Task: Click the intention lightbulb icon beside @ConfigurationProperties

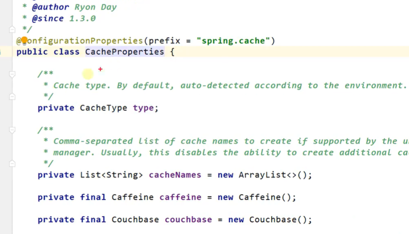Action: point(24,41)
